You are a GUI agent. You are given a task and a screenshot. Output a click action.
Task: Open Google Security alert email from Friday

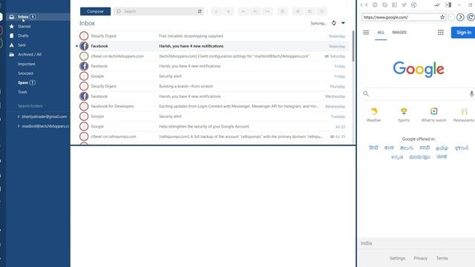pos(212,76)
